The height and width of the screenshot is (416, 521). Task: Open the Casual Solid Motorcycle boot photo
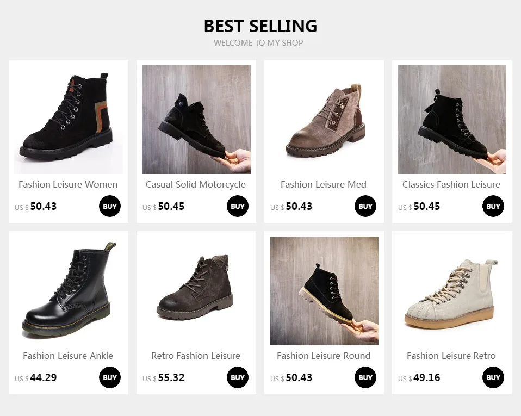[196, 119]
